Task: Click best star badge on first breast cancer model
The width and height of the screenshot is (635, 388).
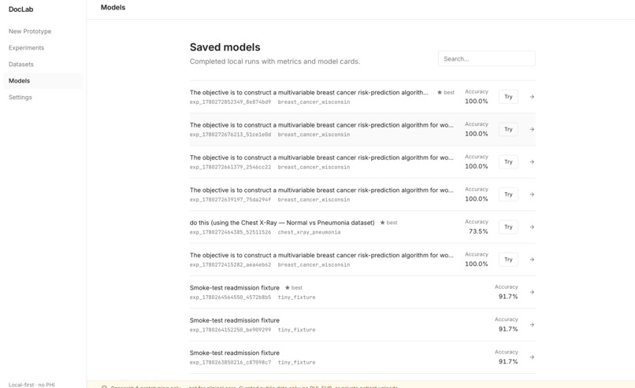Action: point(445,92)
